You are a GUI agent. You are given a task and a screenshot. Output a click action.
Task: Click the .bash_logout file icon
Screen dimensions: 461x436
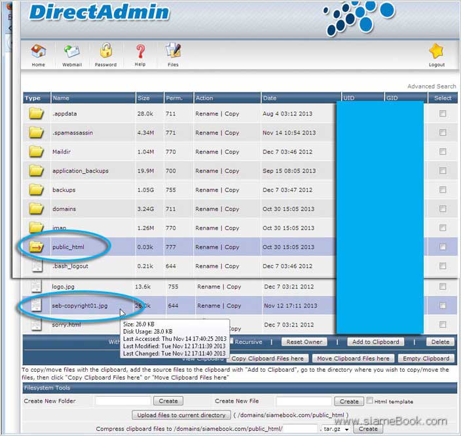click(37, 266)
